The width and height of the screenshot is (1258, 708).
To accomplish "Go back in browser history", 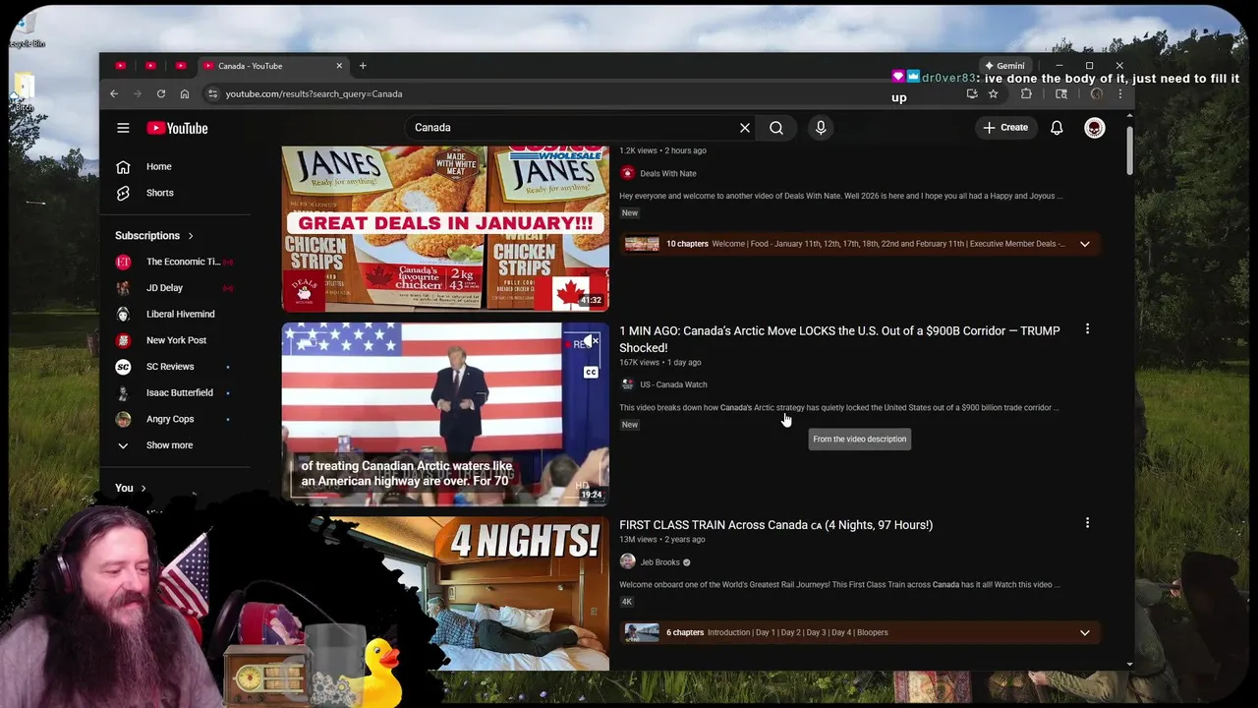I will point(114,93).
